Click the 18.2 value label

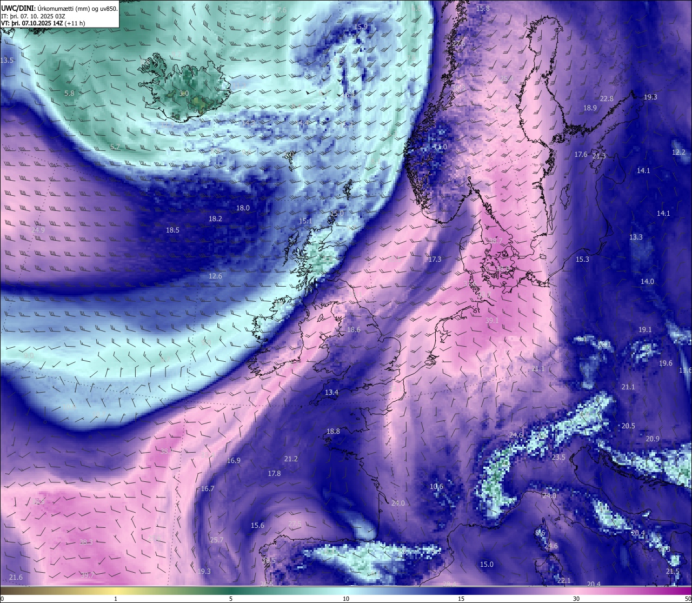click(x=215, y=219)
